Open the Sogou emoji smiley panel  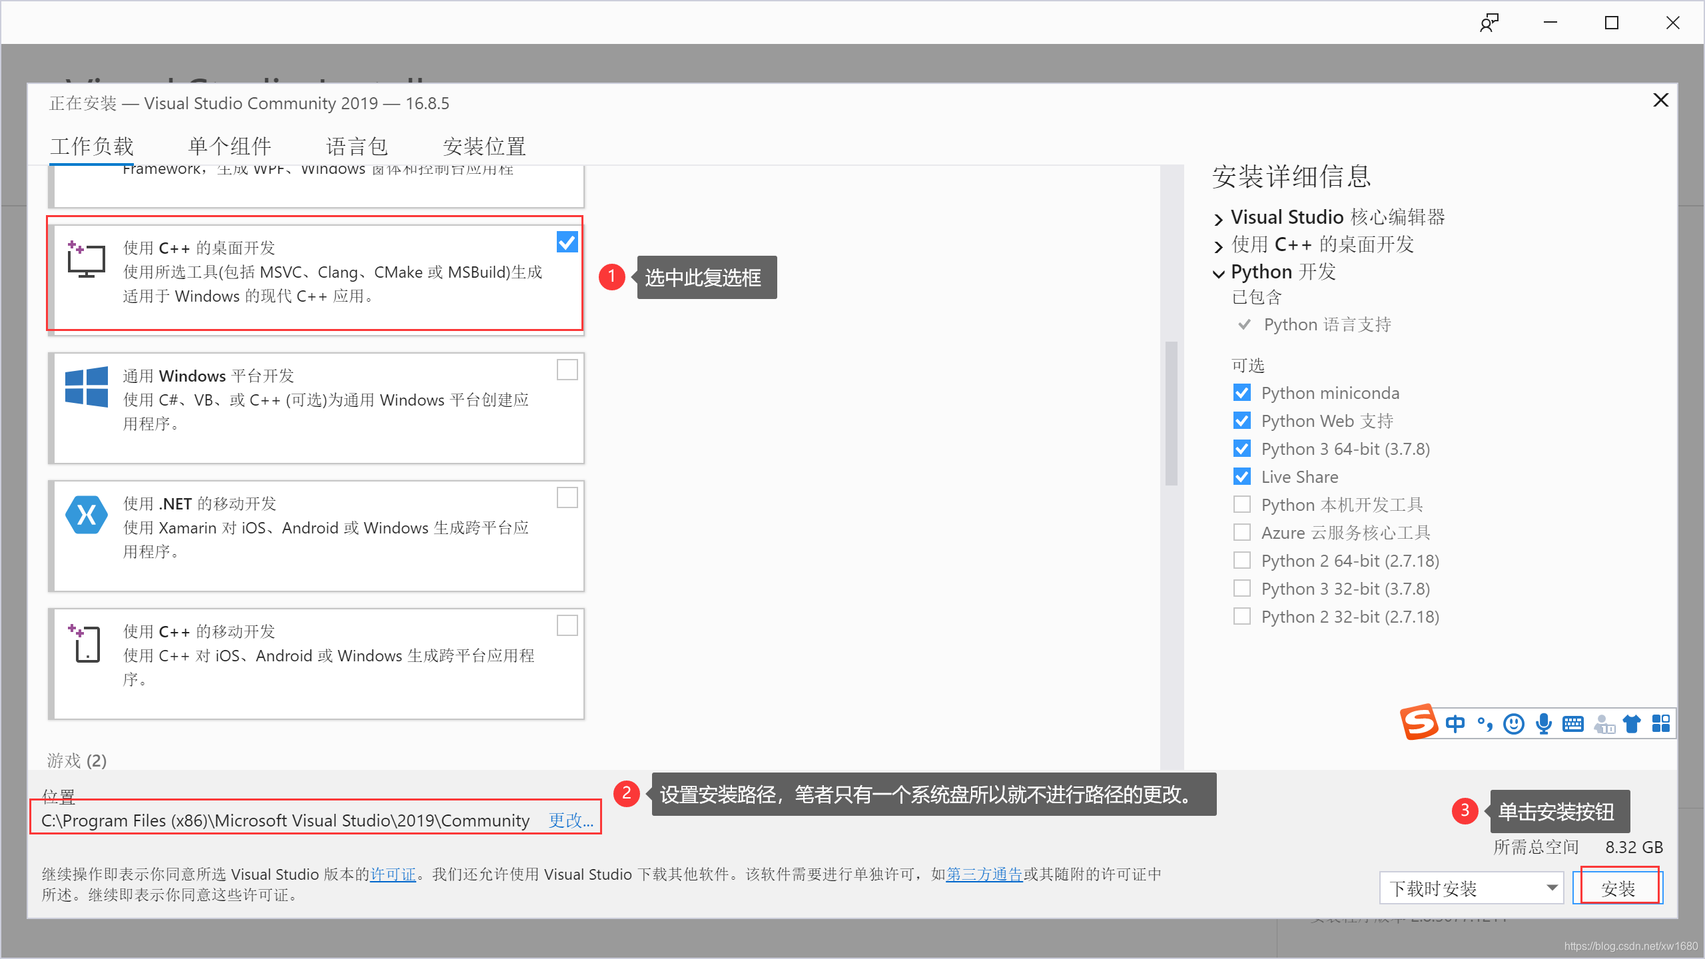(x=1514, y=724)
